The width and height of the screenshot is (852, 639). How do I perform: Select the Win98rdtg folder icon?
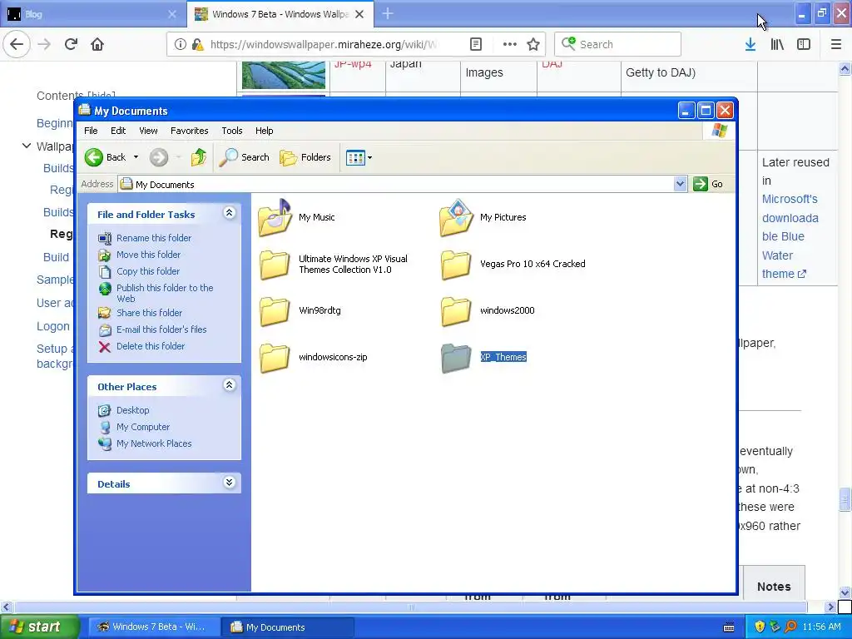(x=275, y=311)
